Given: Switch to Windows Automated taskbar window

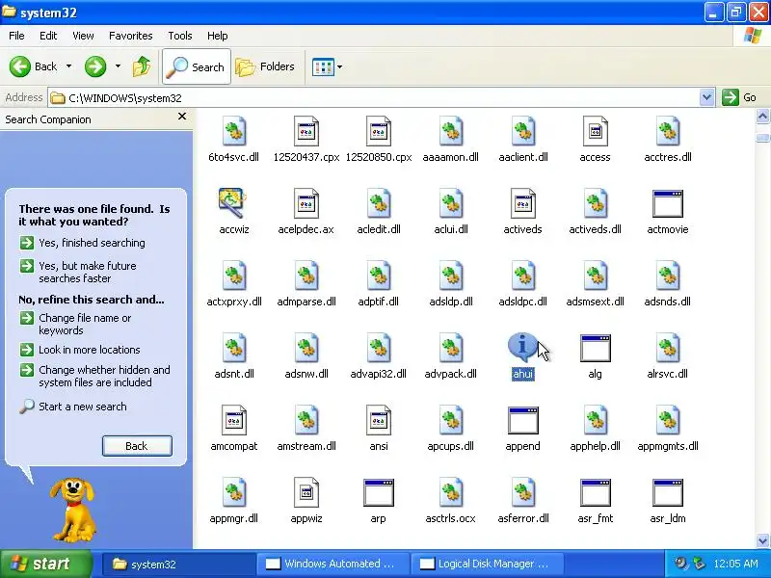Looking at the screenshot, I should tap(332, 564).
